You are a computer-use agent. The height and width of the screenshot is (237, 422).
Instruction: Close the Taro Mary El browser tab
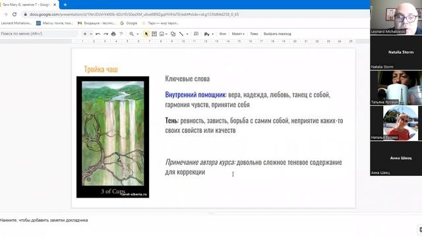55,5
